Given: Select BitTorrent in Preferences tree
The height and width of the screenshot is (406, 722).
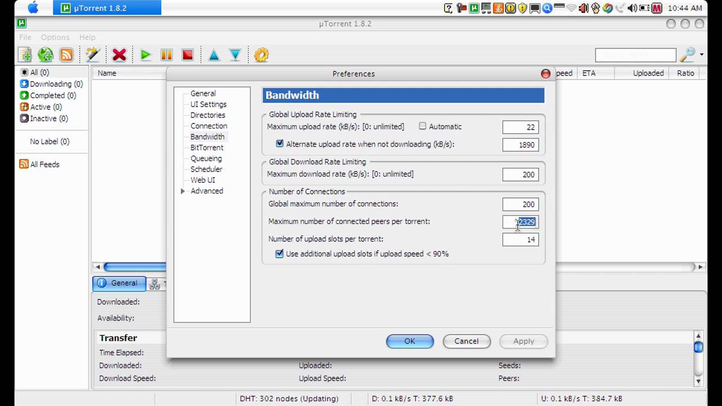Looking at the screenshot, I should coord(207,148).
